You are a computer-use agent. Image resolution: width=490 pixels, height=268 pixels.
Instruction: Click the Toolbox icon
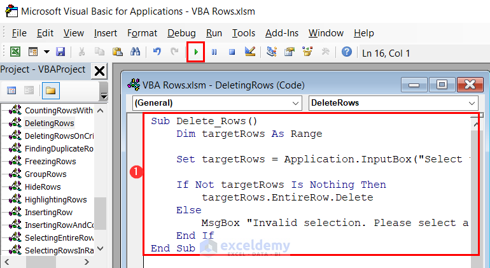click(325, 52)
